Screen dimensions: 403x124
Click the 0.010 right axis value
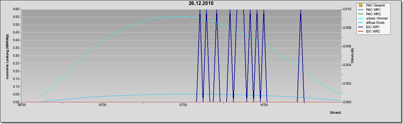click(x=347, y=9)
